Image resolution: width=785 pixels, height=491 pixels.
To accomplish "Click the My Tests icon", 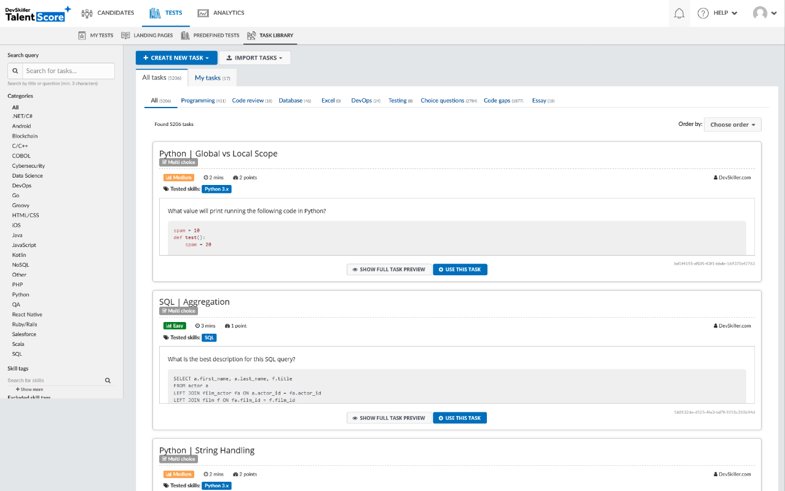I will (x=82, y=35).
